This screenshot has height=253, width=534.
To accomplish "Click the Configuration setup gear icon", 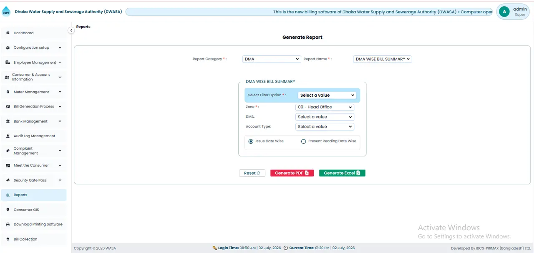I will (8, 48).
